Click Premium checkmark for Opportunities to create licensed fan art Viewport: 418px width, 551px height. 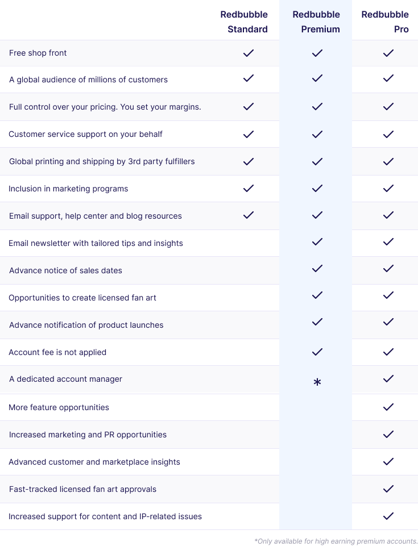click(317, 295)
